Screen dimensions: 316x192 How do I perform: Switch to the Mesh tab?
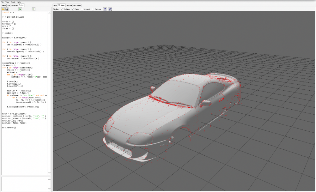(4, 5)
